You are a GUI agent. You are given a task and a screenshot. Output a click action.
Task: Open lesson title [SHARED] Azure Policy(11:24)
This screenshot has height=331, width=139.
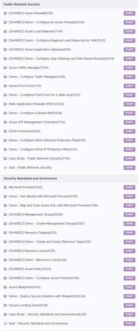(x=30, y=269)
